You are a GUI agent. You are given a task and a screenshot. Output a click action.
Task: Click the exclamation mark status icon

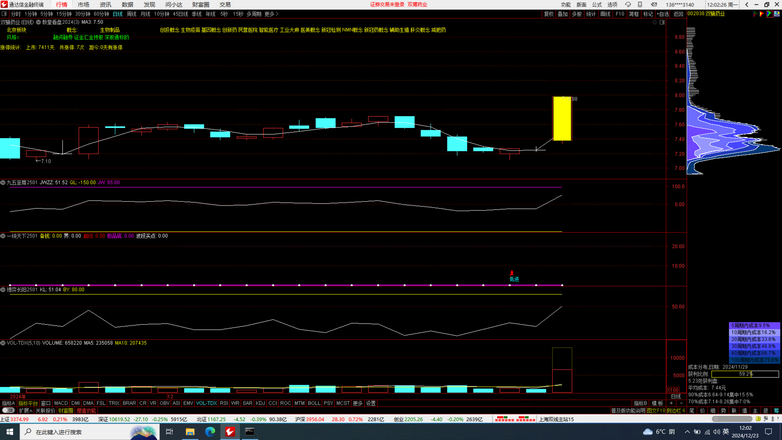(x=778, y=419)
